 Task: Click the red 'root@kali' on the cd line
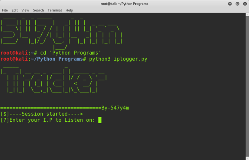[x=14, y=53]
